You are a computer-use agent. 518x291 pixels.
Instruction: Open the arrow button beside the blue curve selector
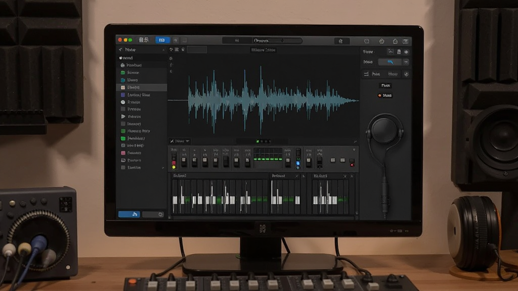406,62
